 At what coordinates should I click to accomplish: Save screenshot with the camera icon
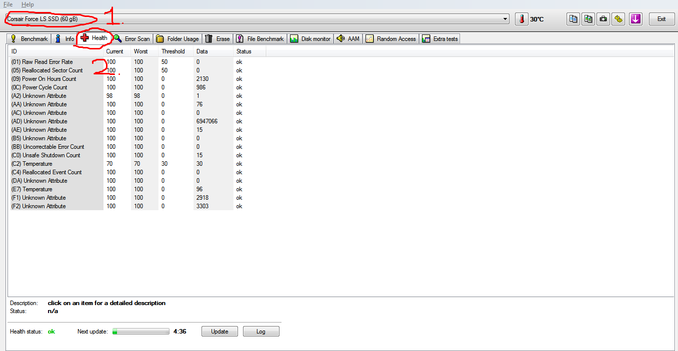(x=603, y=19)
